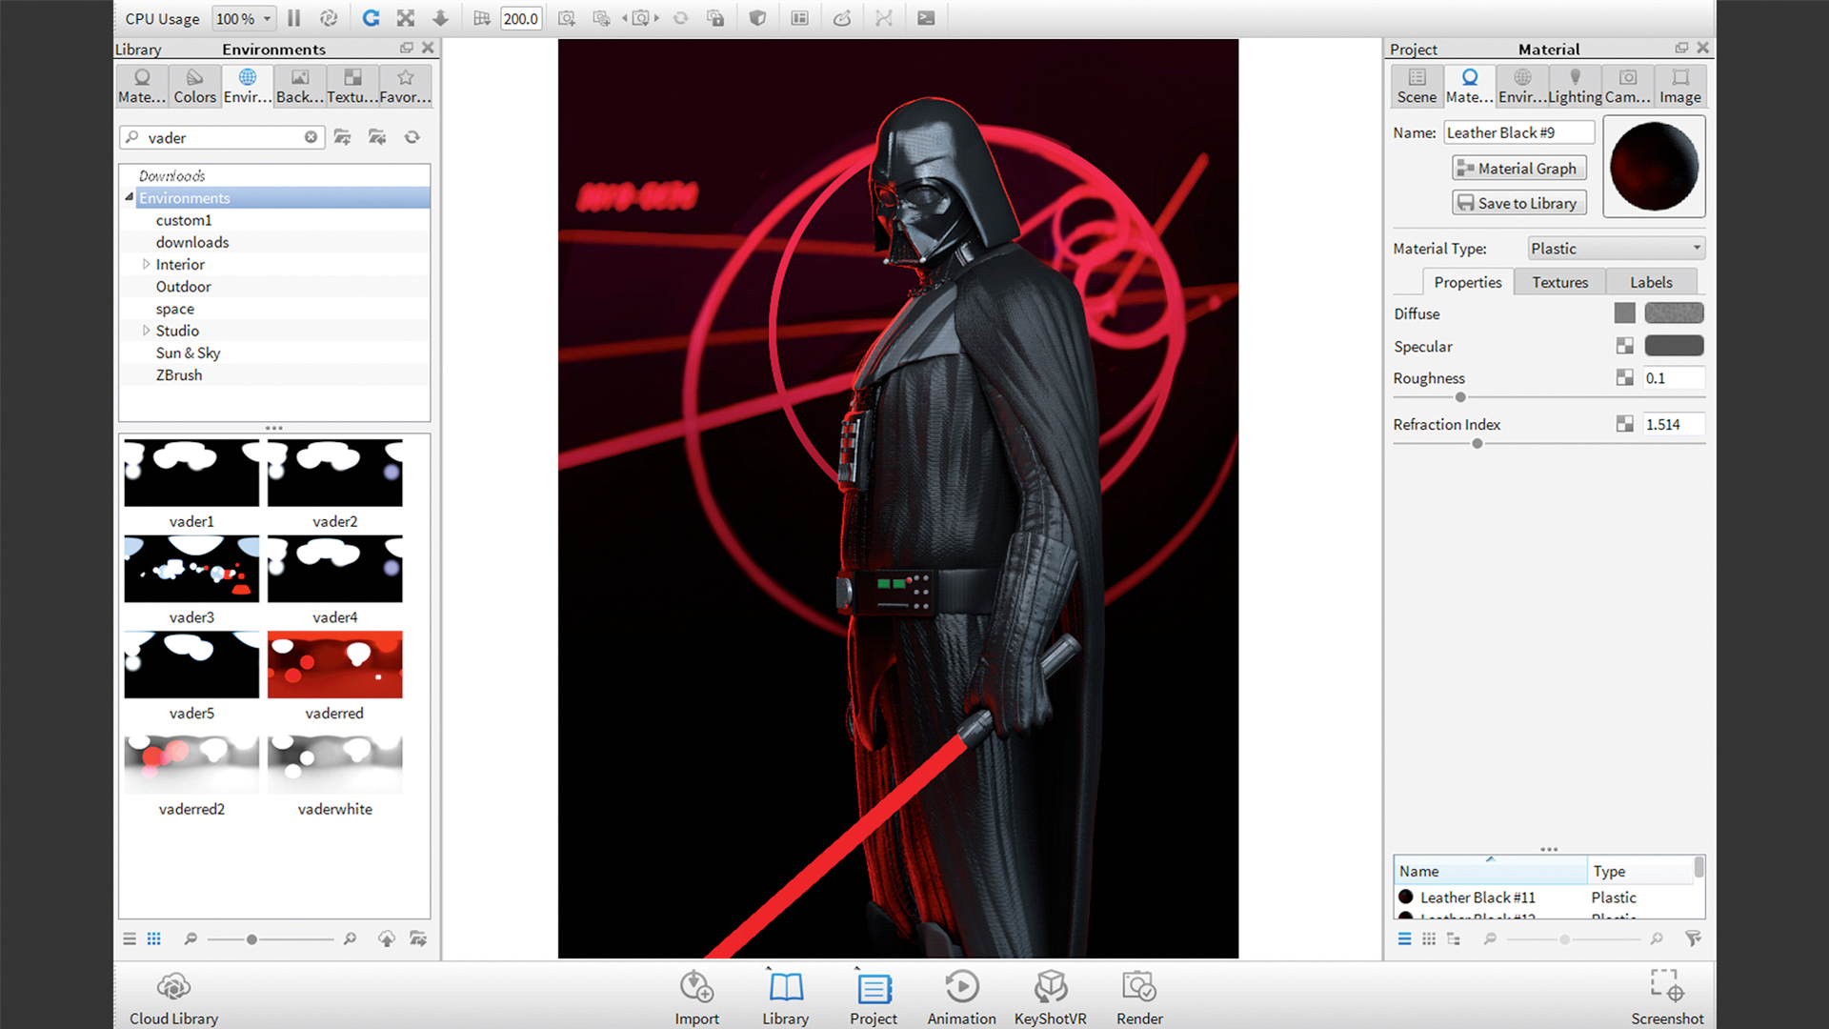Select the Leather Black #11 material row
The image size is (1829, 1029).
[x=1545, y=898]
